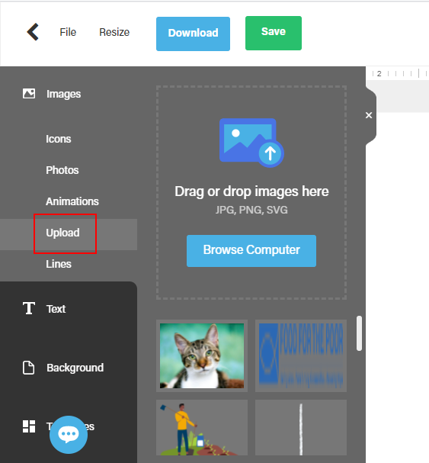The height and width of the screenshot is (463, 429).
Task: Open the Images panel icon
Action: (29, 94)
